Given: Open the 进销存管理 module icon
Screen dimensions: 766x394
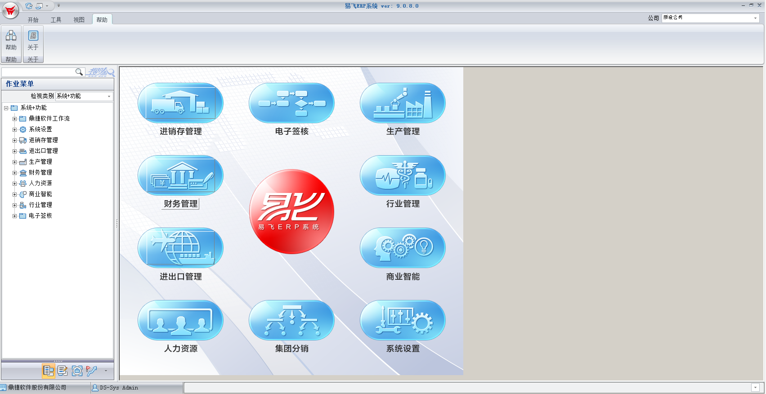Looking at the screenshot, I should (x=180, y=103).
